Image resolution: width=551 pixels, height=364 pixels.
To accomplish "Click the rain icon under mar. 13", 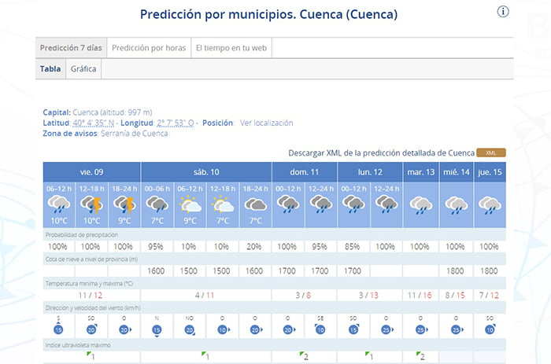I will [x=420, y=204].
